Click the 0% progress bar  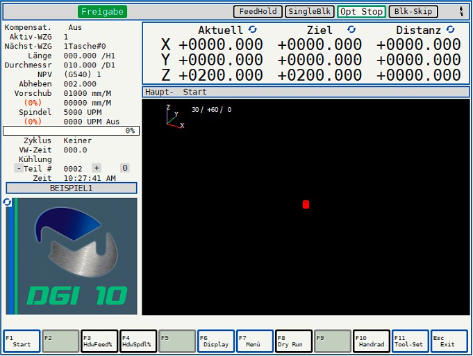click(x=71, y=131)
